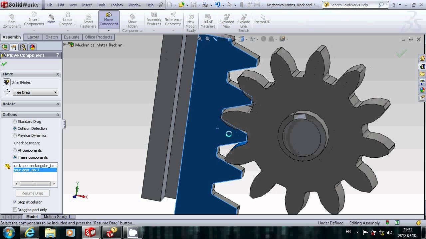
Task: Expand Mechanical Mates_Rack flyout tree node
Action: click(x=65, y=44)
